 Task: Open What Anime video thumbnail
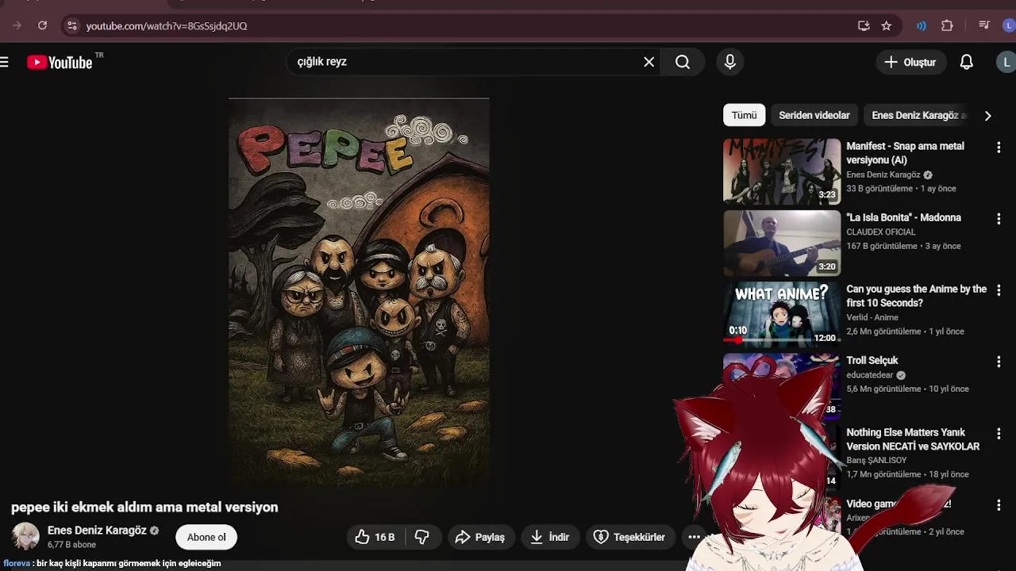(x=782, y=314)
